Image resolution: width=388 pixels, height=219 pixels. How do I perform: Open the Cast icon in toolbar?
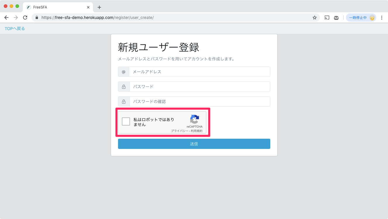point(327,18)
